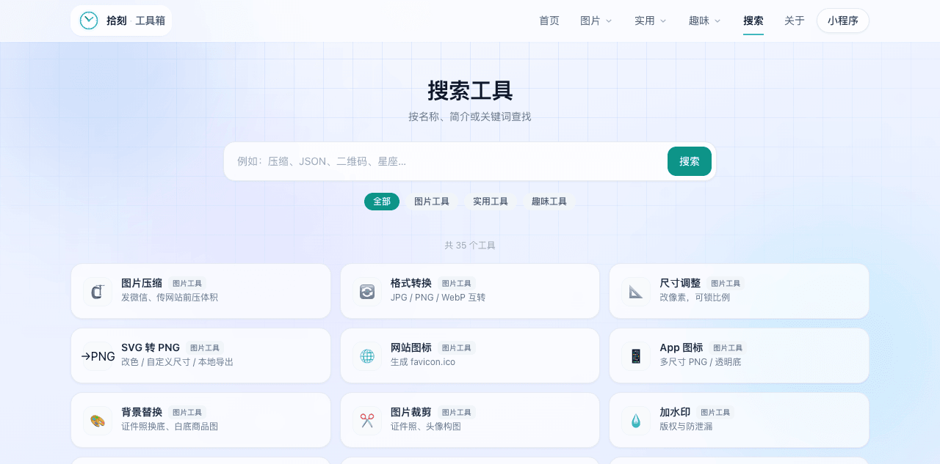Viewport: 940px width, 464px height.
Task: Open the 图片压缩 title link
Action: point(142,283)
